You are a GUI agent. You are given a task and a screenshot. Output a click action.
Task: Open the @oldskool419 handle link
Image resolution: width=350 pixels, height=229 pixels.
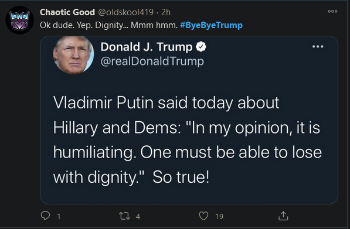tap(125, 12)
